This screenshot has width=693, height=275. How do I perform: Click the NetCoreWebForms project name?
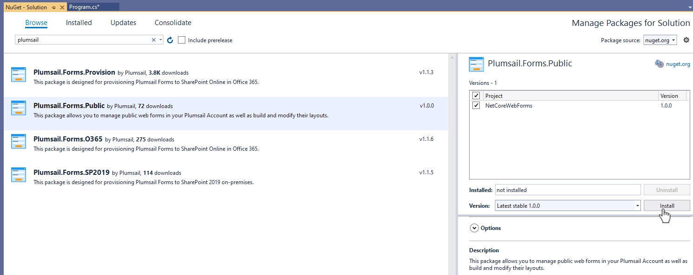tap(509, 106)
